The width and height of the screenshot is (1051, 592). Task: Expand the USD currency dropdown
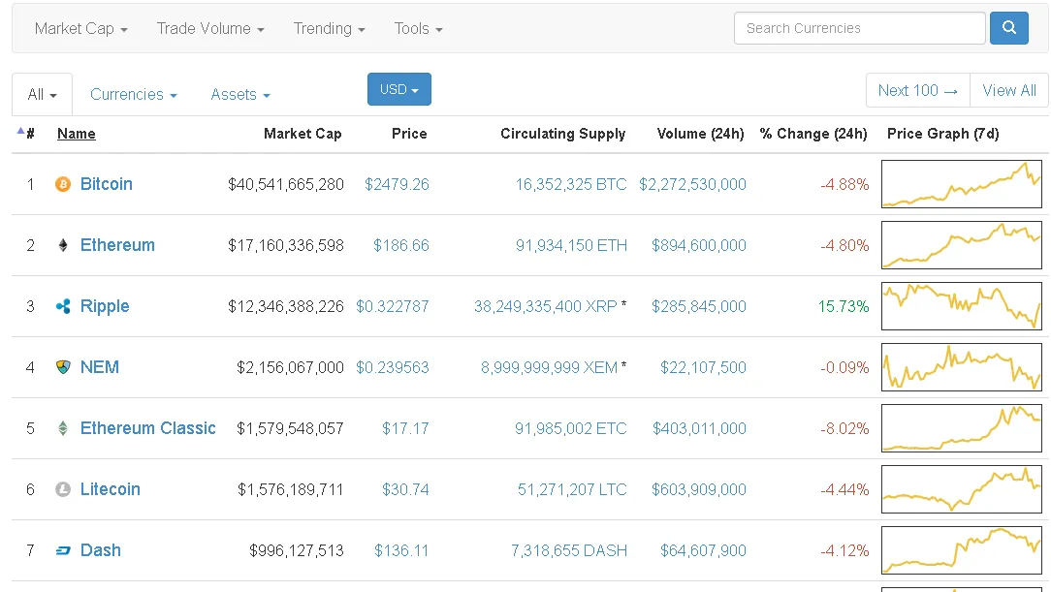point(398,89)
